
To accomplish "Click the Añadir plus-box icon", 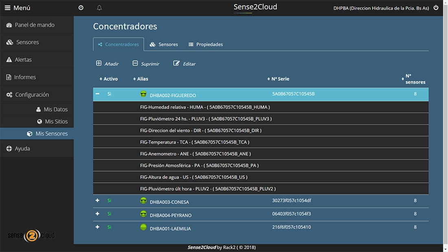I will click(99, 63).
